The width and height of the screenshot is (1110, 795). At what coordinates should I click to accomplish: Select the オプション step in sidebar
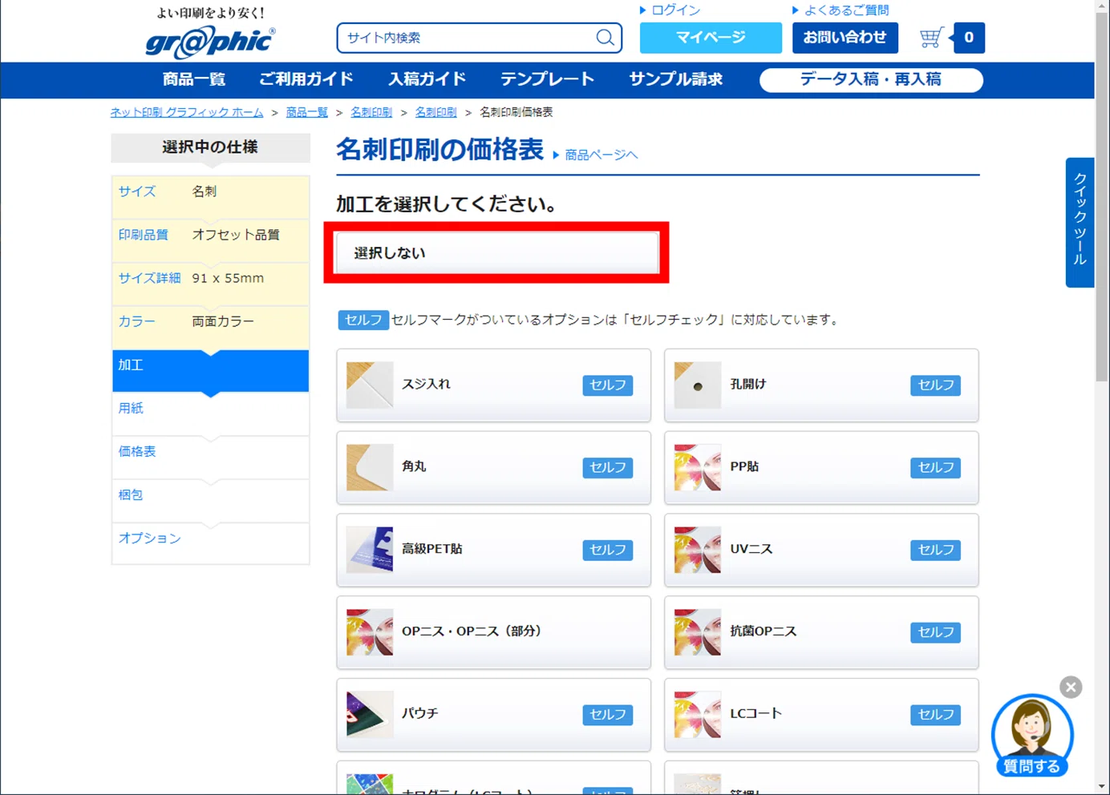(210, 543)
